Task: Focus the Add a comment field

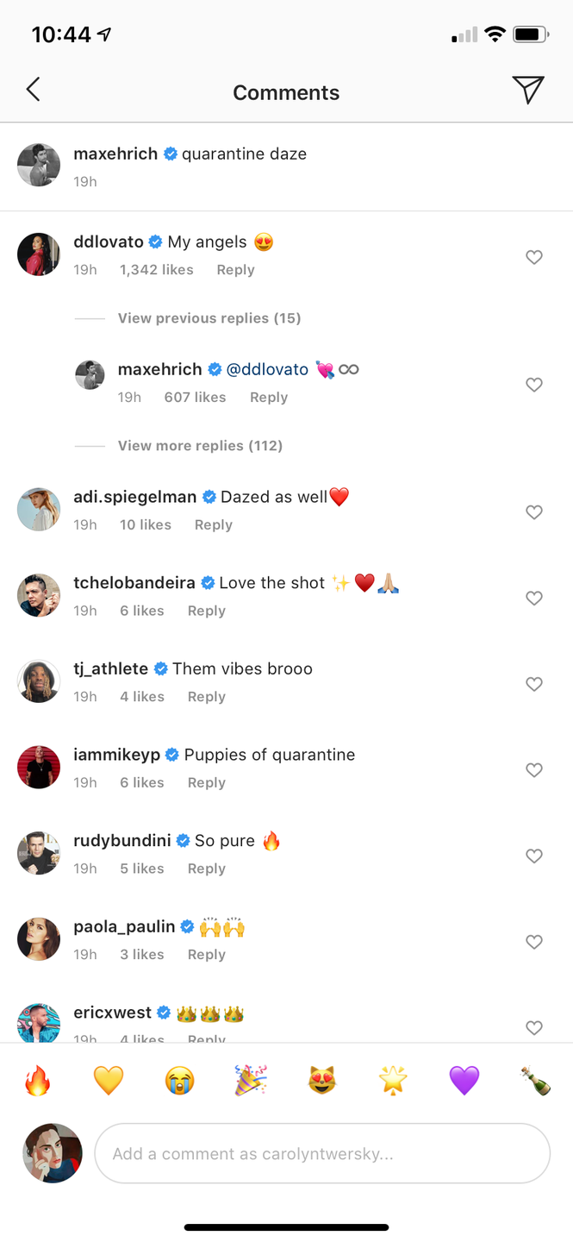Action: (321, 1154)
